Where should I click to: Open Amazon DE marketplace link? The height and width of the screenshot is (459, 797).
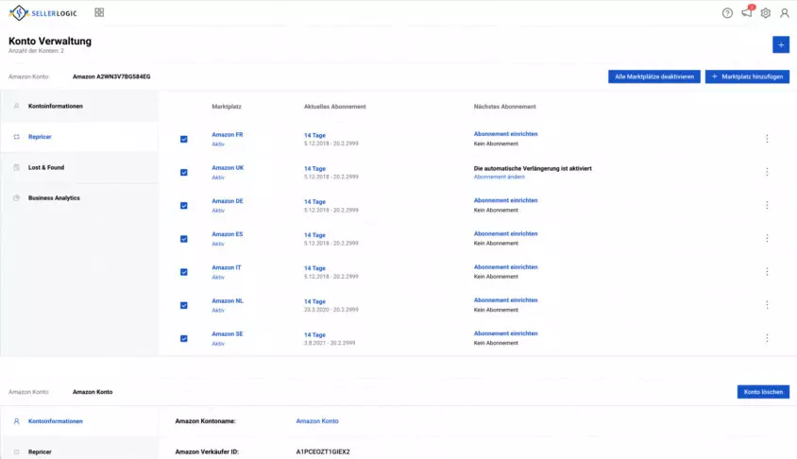pos(228,201)
